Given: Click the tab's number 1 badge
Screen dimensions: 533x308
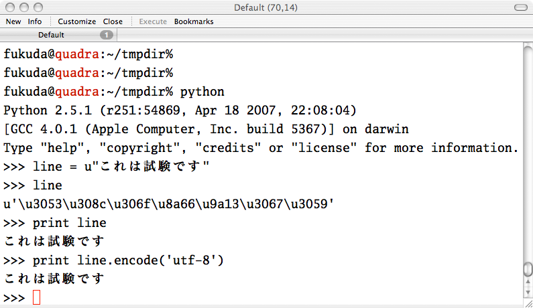Looking at the screenshot, I should click(x=107, y=35).
